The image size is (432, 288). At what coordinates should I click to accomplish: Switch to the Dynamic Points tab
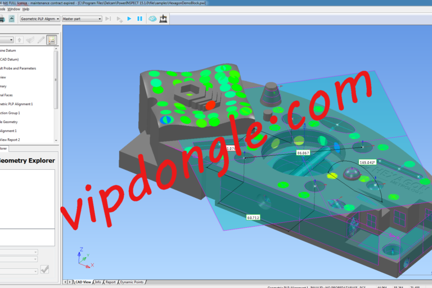coord(132,282)
